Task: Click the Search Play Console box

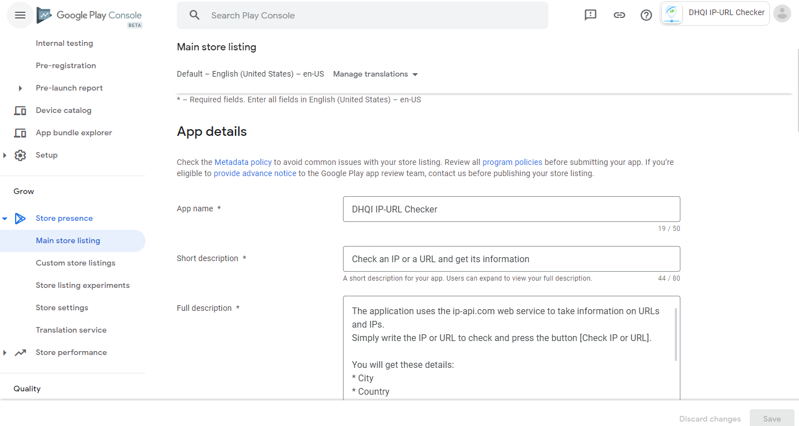Action: 363,16
